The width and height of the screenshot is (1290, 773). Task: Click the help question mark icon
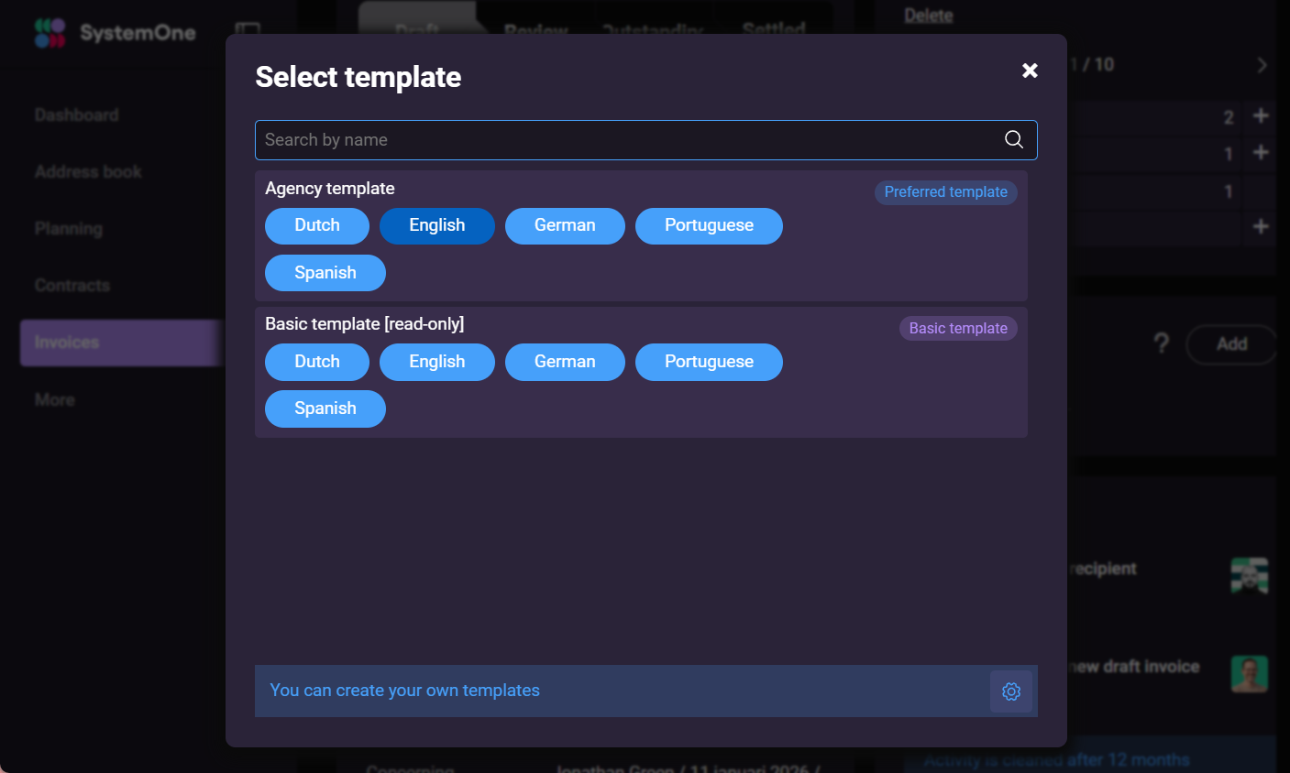coord(1161,343)
